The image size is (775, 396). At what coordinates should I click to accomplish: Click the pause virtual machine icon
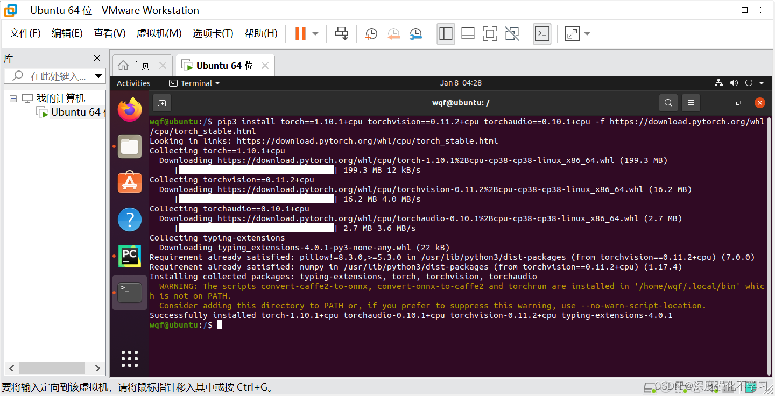(x=300, y=33)
